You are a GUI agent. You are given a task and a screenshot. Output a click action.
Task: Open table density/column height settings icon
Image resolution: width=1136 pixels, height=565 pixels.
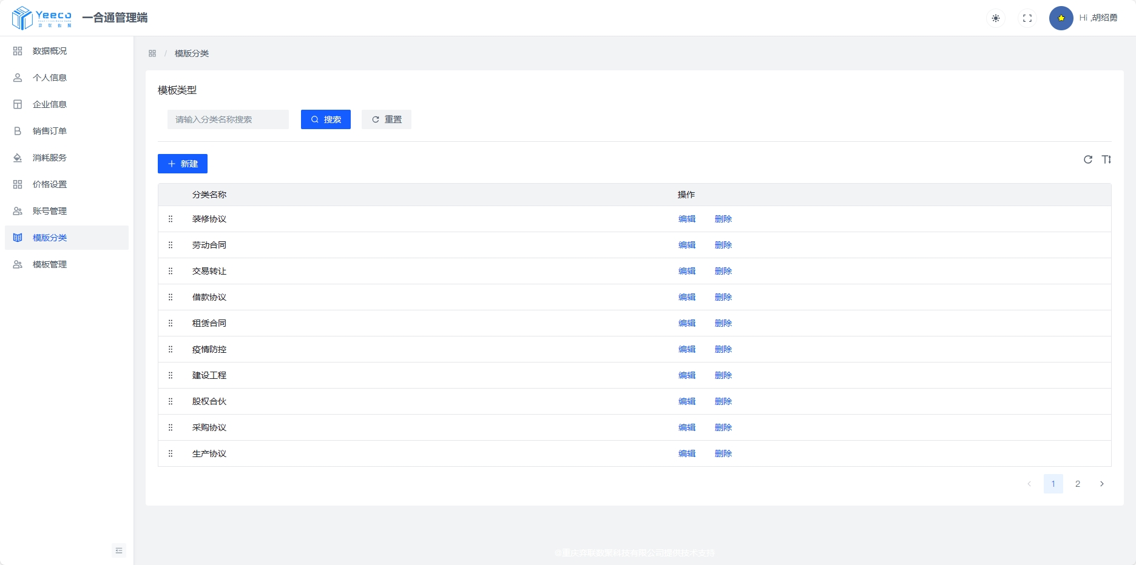(1106, 159)
